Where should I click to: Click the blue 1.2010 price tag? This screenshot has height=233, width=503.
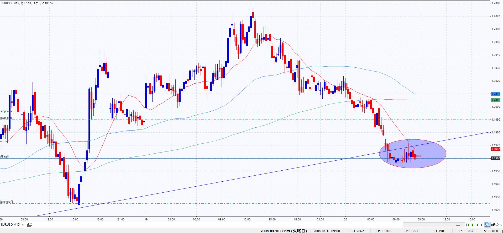pyautogui.click(x=496, y=94)
